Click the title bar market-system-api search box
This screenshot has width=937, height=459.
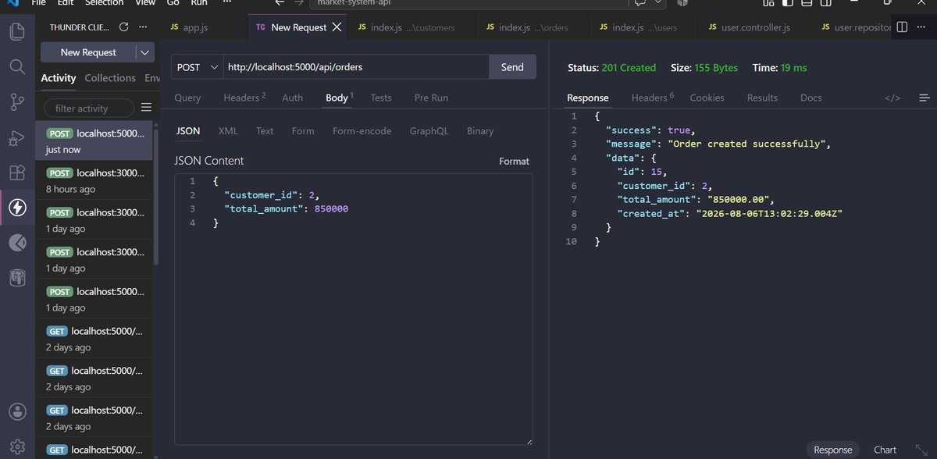(x=468, y=2)
